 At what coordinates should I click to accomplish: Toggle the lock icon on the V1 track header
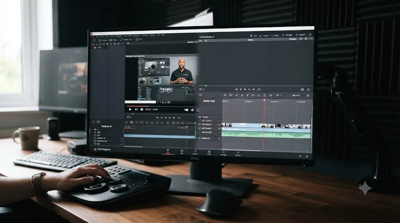click(219, 125)
